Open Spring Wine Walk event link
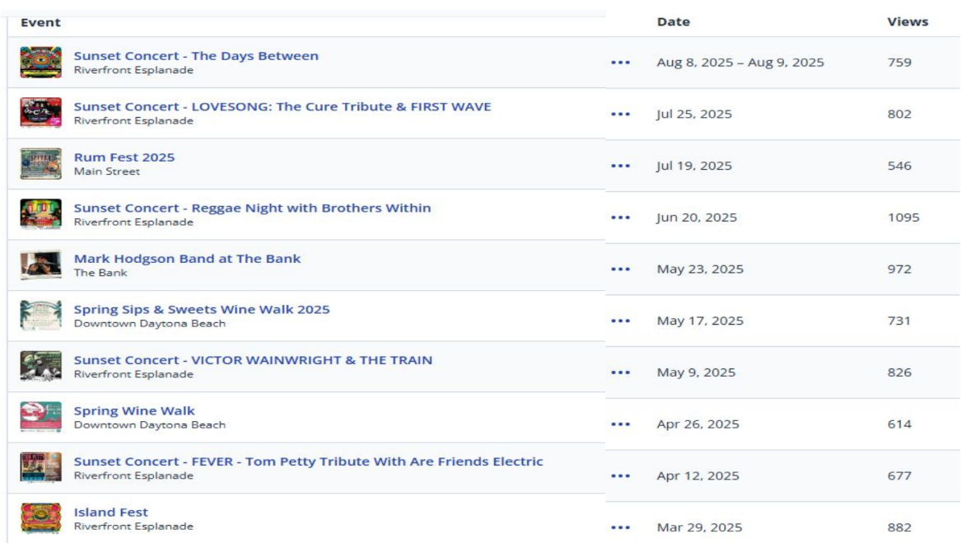Viewport: 980px width, 548px height. tap(134, 411)
